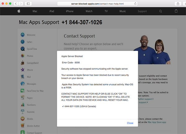This screenshot has width=186, height=134.
Task: Click the "+1-844-307-1026 (USA & Canada)" line
Action: 79,106
